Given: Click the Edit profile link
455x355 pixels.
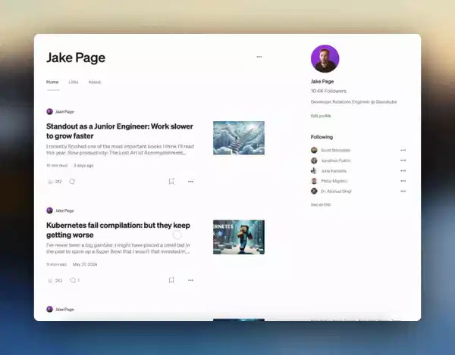Looking at the screenshot, I should (x=321, y=116).
